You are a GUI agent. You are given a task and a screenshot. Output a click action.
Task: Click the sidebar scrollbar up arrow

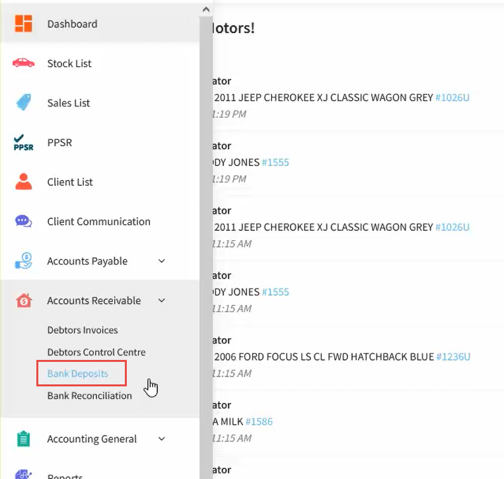point(205,10)
